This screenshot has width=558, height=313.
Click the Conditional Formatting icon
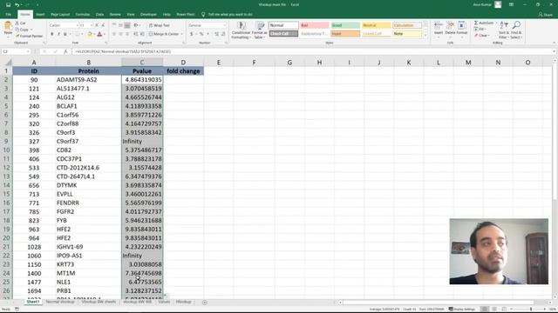(x=242, y=25)
